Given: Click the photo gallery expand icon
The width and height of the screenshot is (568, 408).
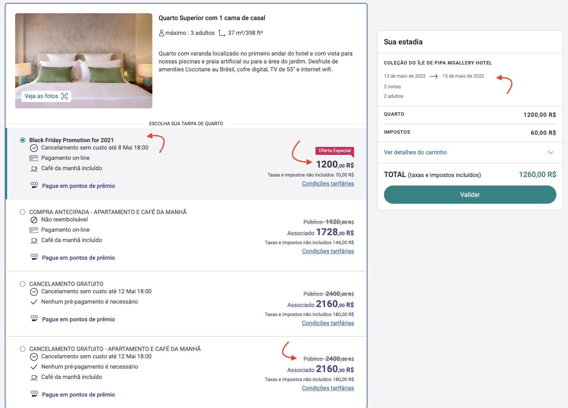Looking at the screenshot, I should [x=64, y=96].
